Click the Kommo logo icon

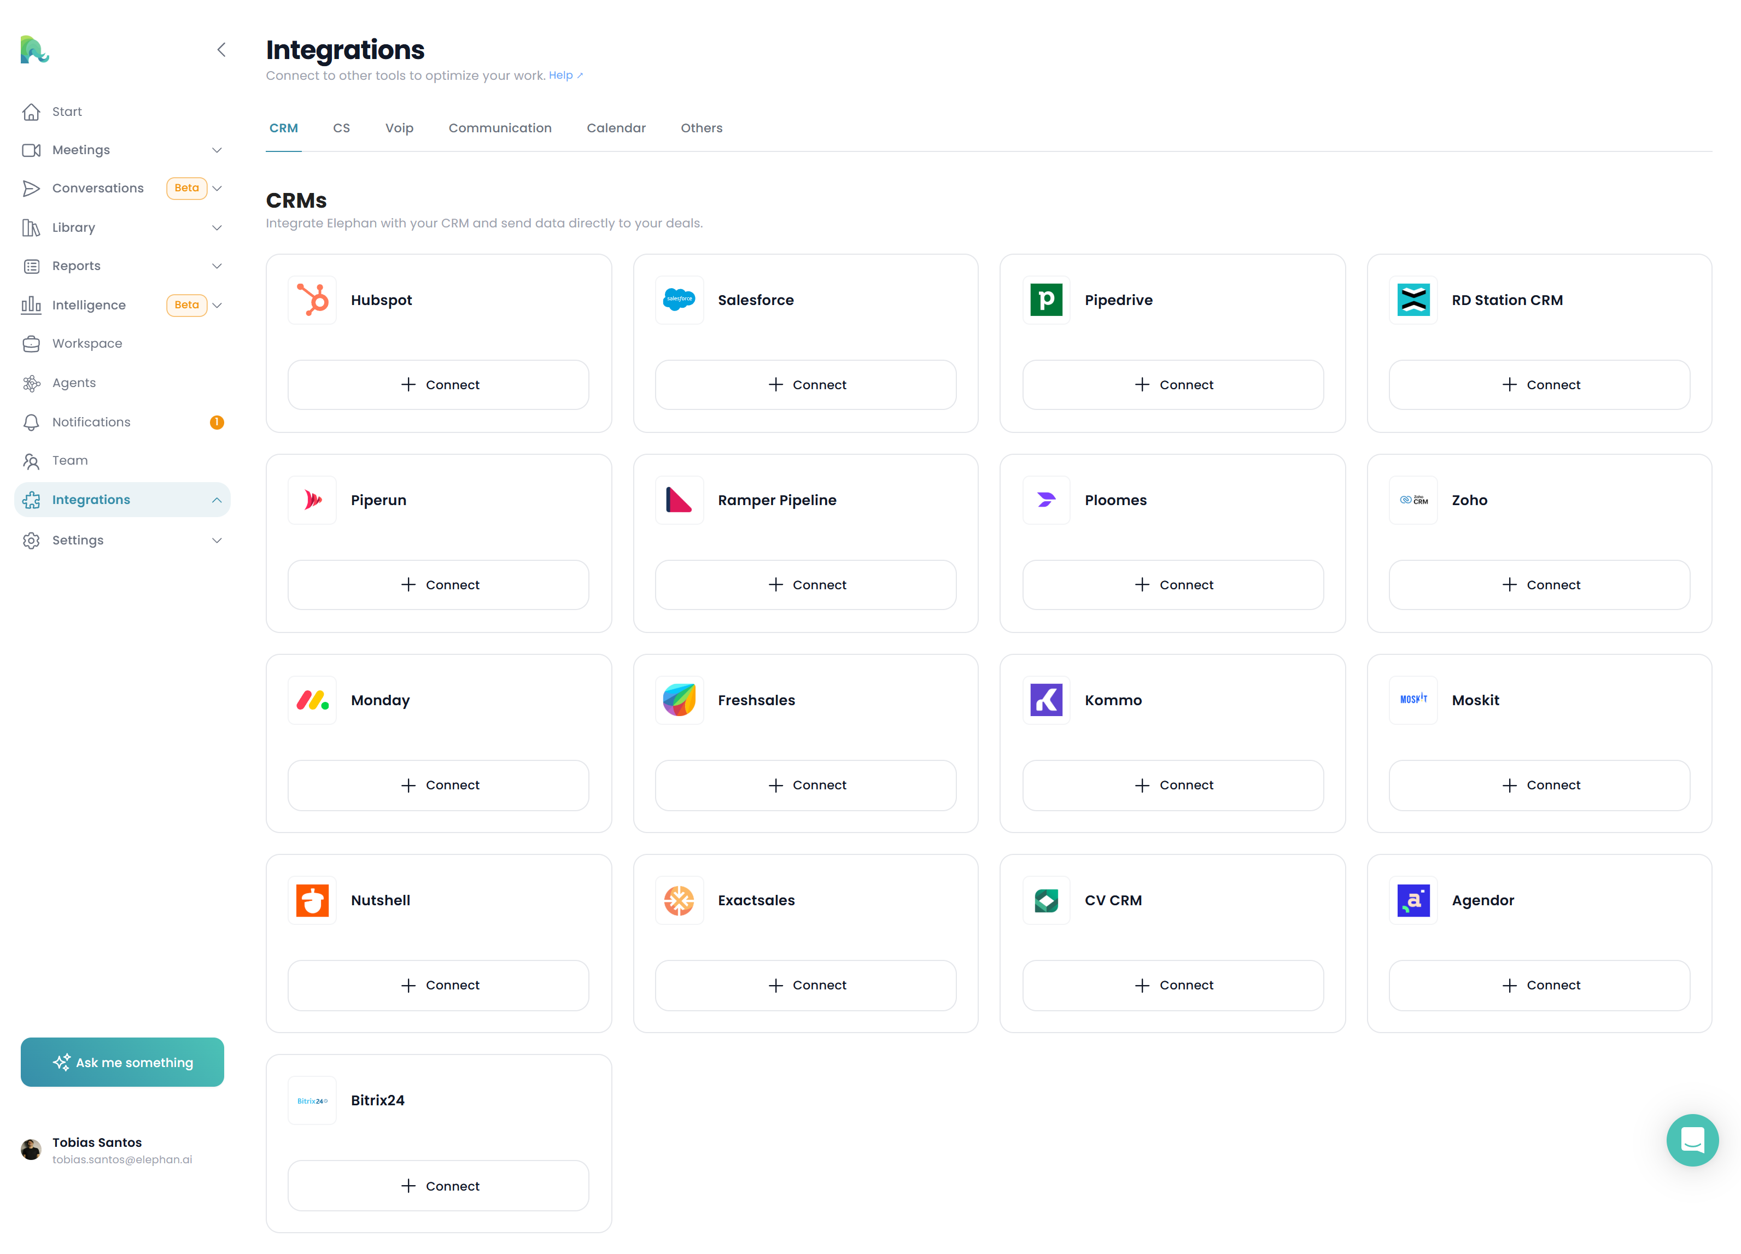coord(1045,700)
